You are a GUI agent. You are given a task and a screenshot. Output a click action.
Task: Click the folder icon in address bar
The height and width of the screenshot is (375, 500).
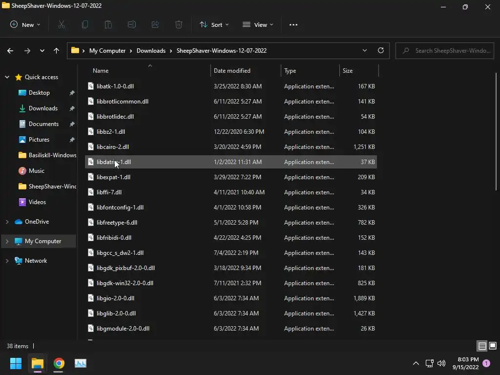click(75, 50)
